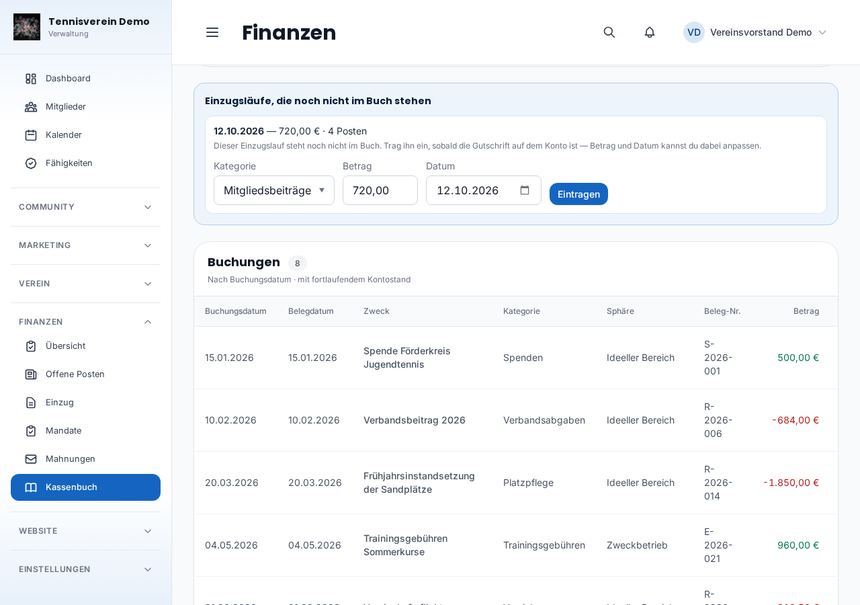The image size is (860, 605).
Task: Open the search magnifier icon
Action: (609, 32)
